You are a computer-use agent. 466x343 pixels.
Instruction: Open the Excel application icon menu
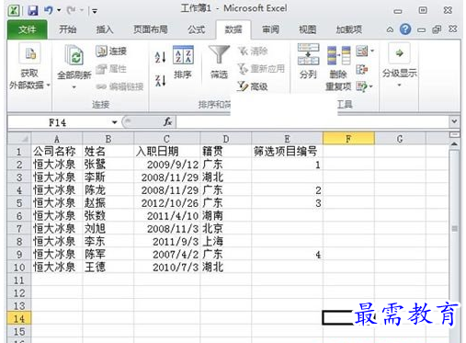pos(14,11)
